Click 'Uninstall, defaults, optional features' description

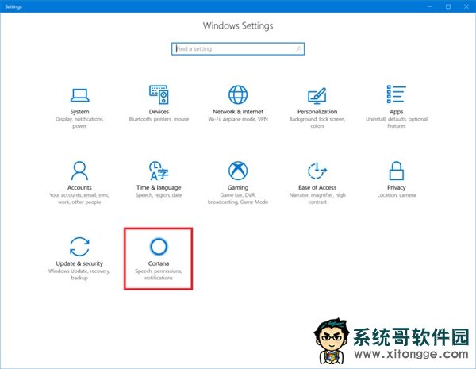397,122
